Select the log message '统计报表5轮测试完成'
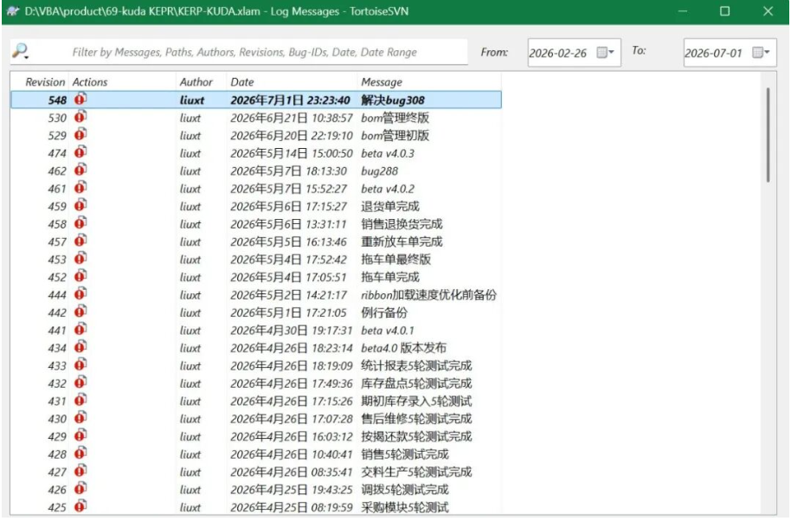The height and width of the screenshot is (521, 791). 416,366
